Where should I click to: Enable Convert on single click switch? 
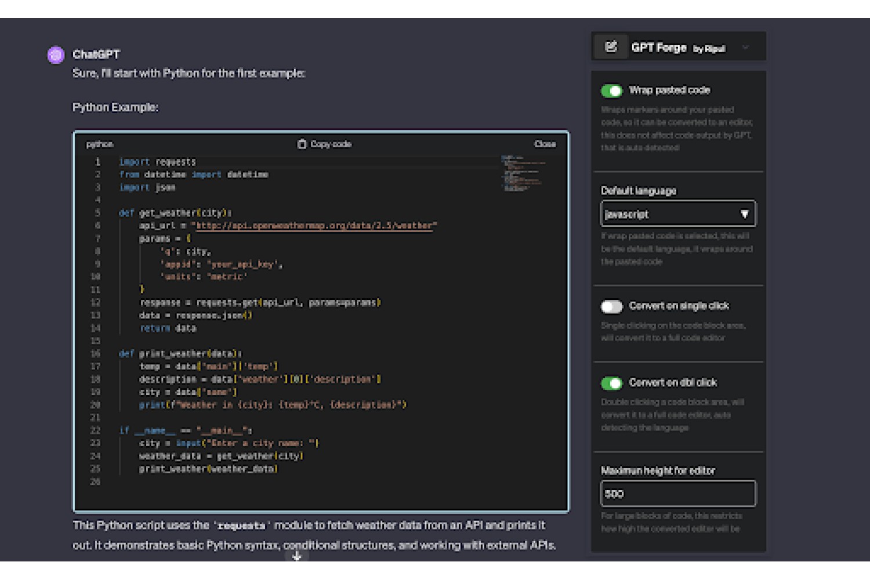[611, 306]
